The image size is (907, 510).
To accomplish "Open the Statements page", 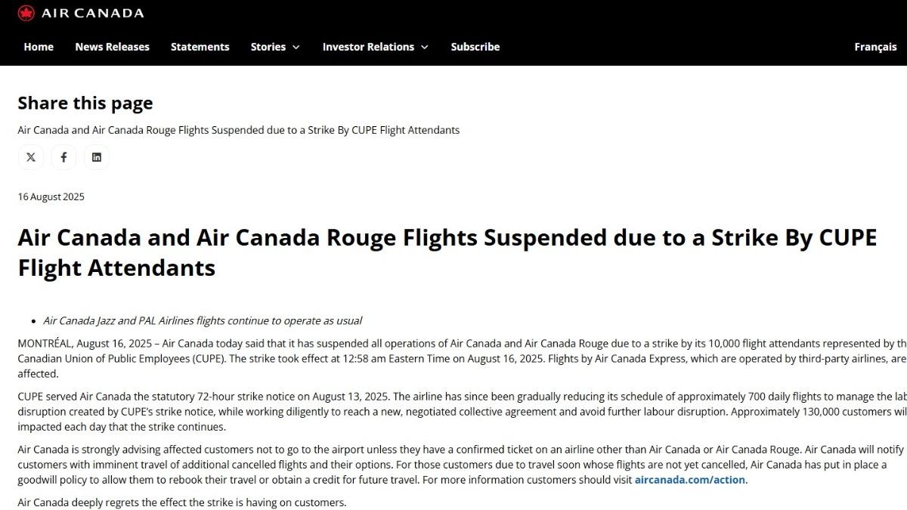I will point(200,47).
